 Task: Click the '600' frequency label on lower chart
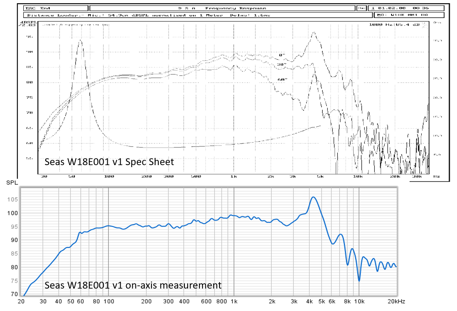pos(206,301)
